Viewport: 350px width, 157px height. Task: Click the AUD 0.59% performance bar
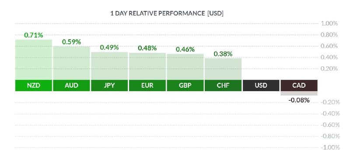click(71, 63)
